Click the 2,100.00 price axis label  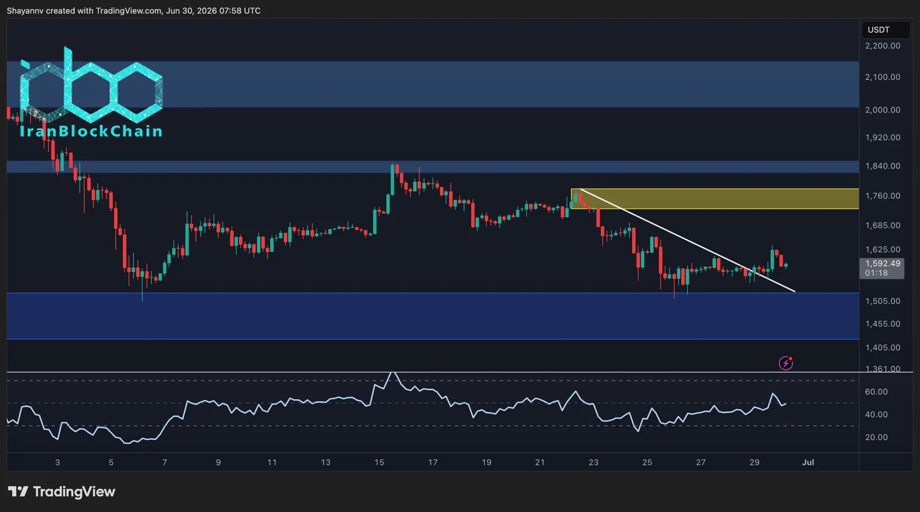coord(883,77)
